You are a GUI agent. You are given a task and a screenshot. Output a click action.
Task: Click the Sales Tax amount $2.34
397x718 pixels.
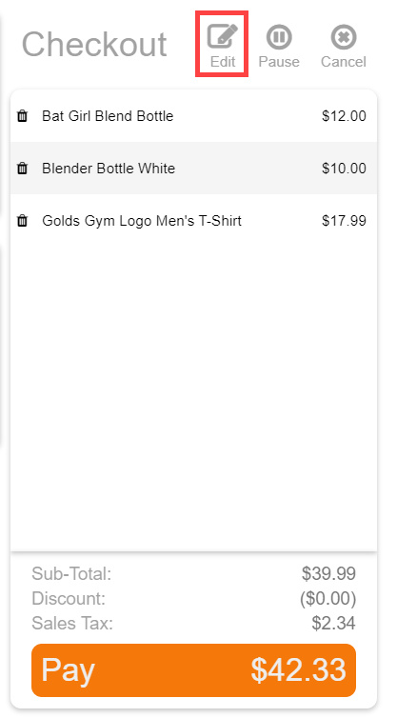coord(333,623)
